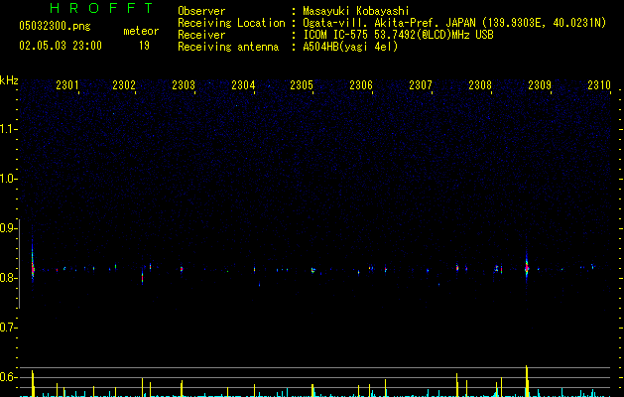This screenshot has width=624, height=397.
Task: Click time marker 2302
Action: click(x=124, y=84)
